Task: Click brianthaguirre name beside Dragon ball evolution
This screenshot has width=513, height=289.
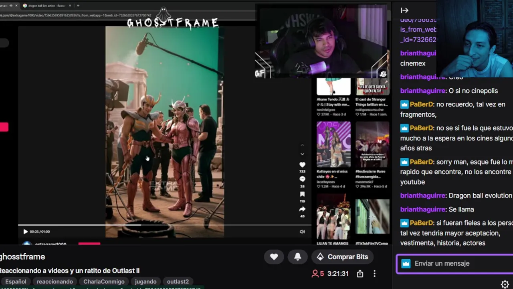Action: (x=423, y=196)
